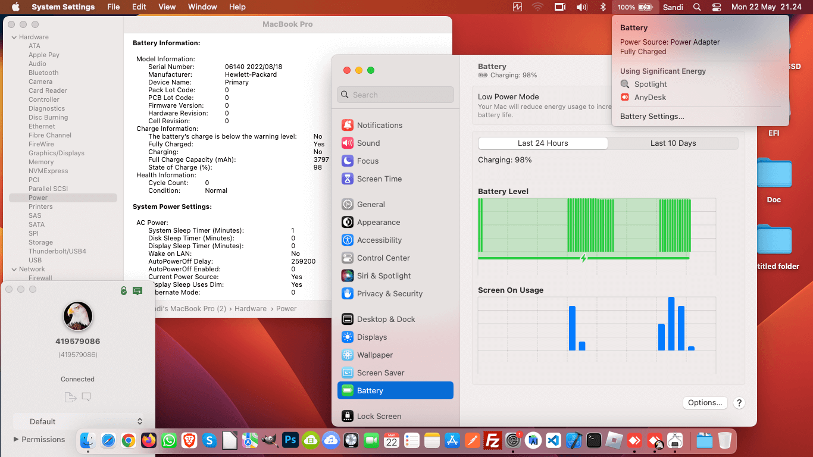Open the Notifications settings icon

(348, 125)
